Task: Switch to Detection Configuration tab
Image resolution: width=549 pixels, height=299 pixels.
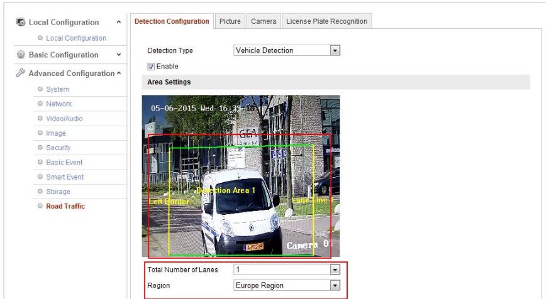Action: tap(172, 21)
